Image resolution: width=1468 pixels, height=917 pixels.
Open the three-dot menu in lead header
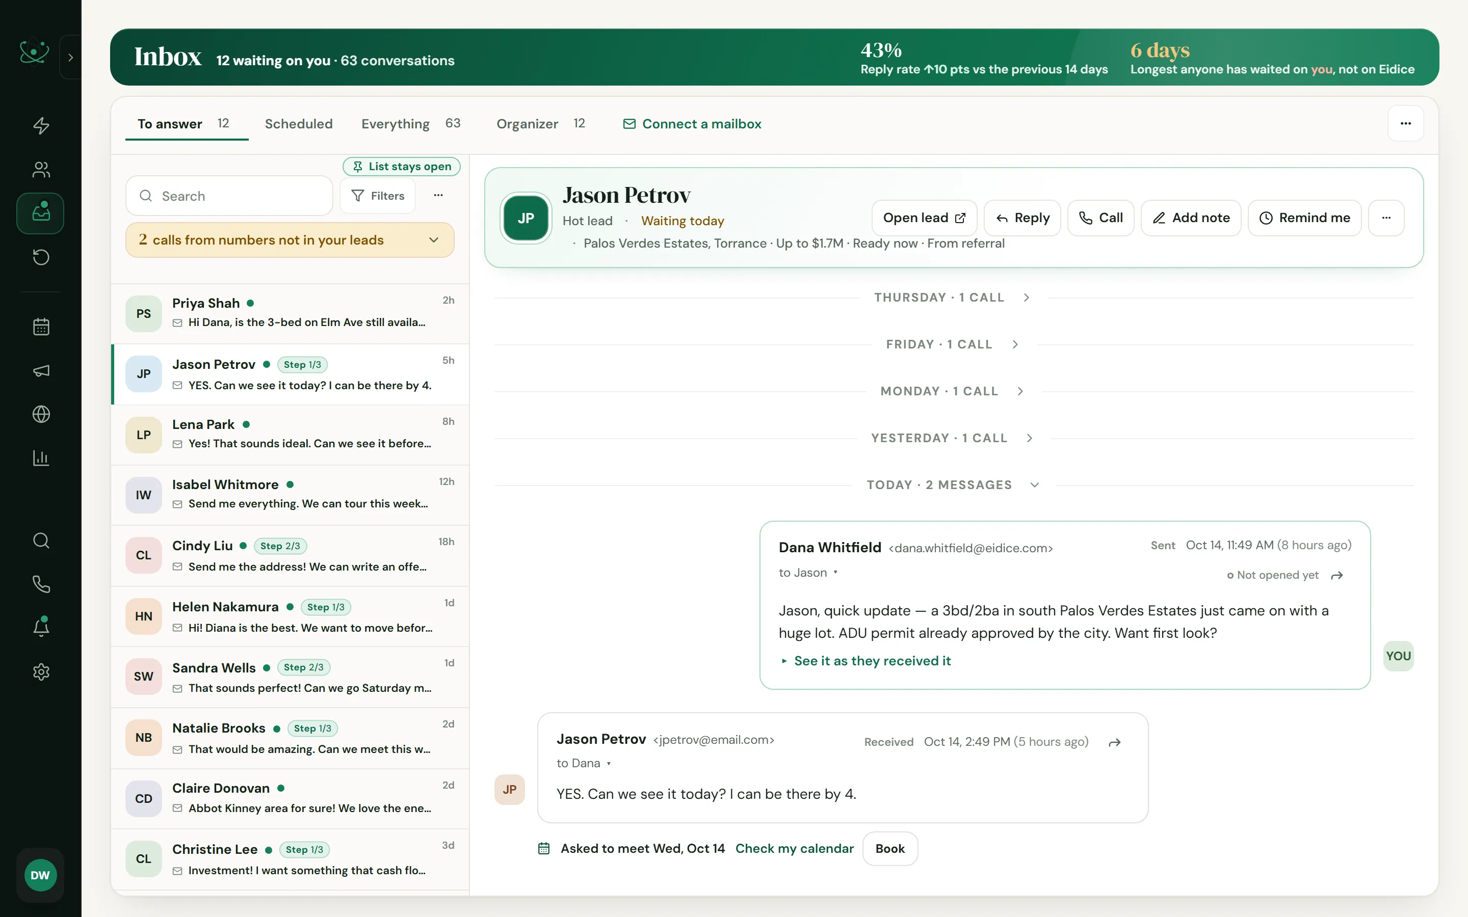(1386, 218)
